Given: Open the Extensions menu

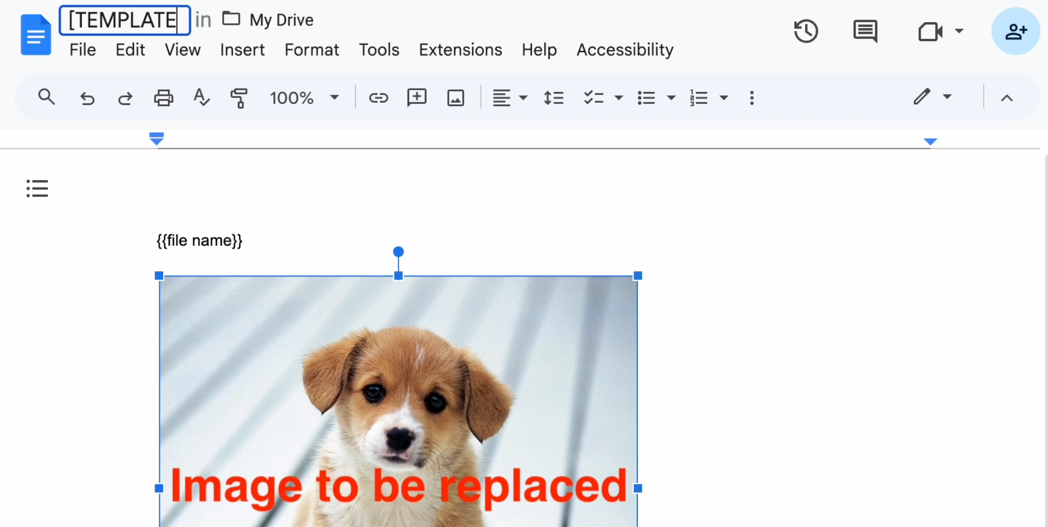Looking at the screenshot, I should coord(461,50).
